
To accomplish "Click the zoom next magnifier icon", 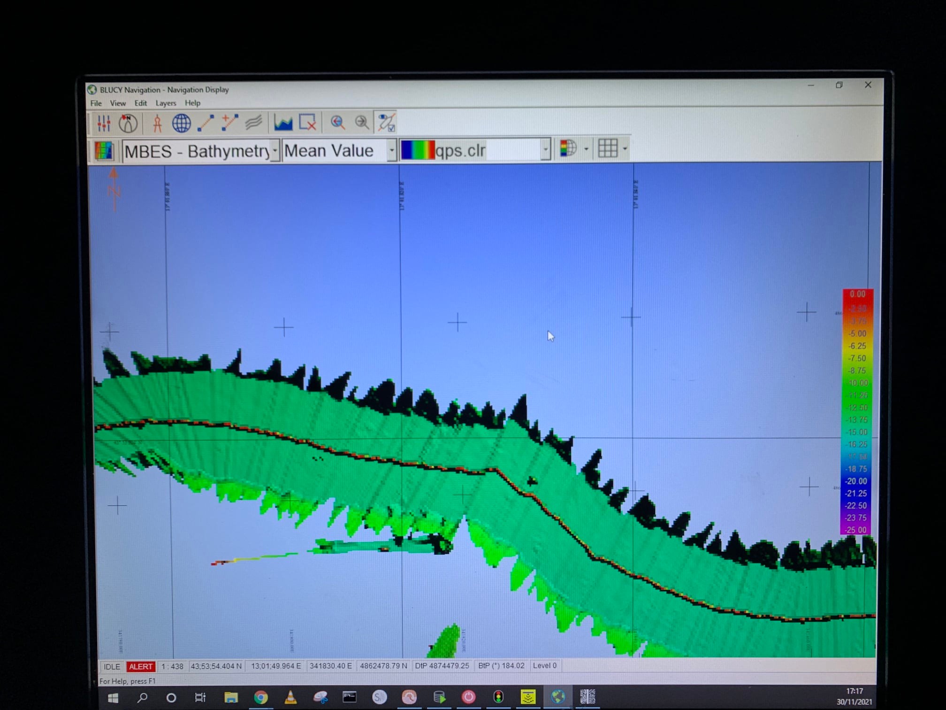I will tap(362, 123).
